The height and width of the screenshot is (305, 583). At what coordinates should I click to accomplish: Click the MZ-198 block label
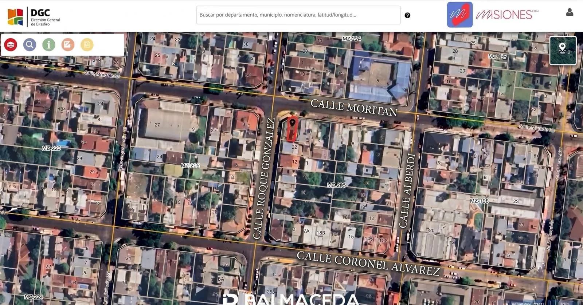point(479,201)
